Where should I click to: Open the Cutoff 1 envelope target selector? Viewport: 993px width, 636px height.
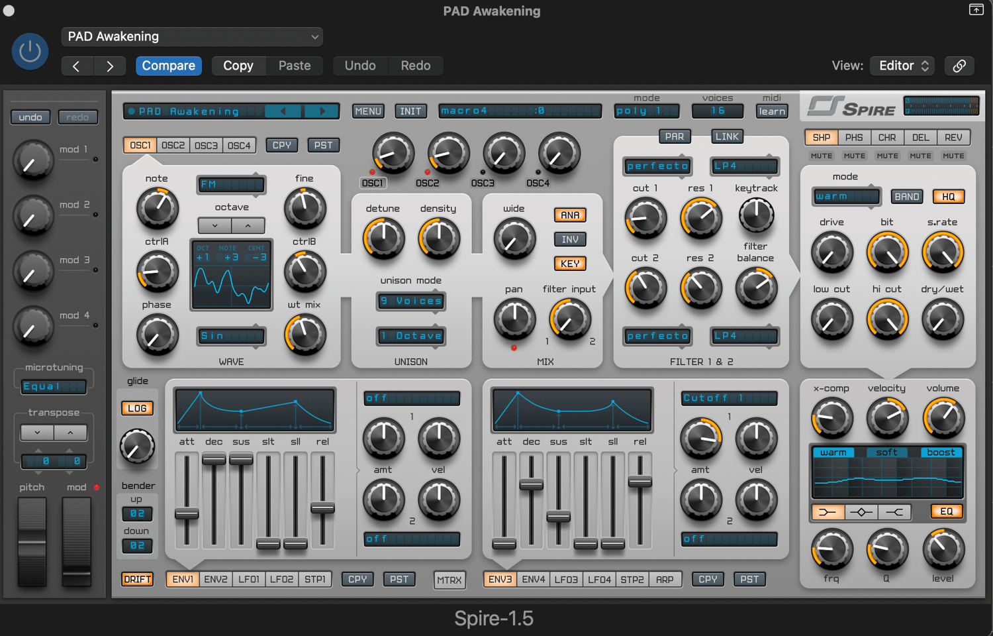pyautogui.click(x=729, y=398)
